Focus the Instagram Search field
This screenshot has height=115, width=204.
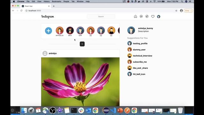[x=101, y=17]
